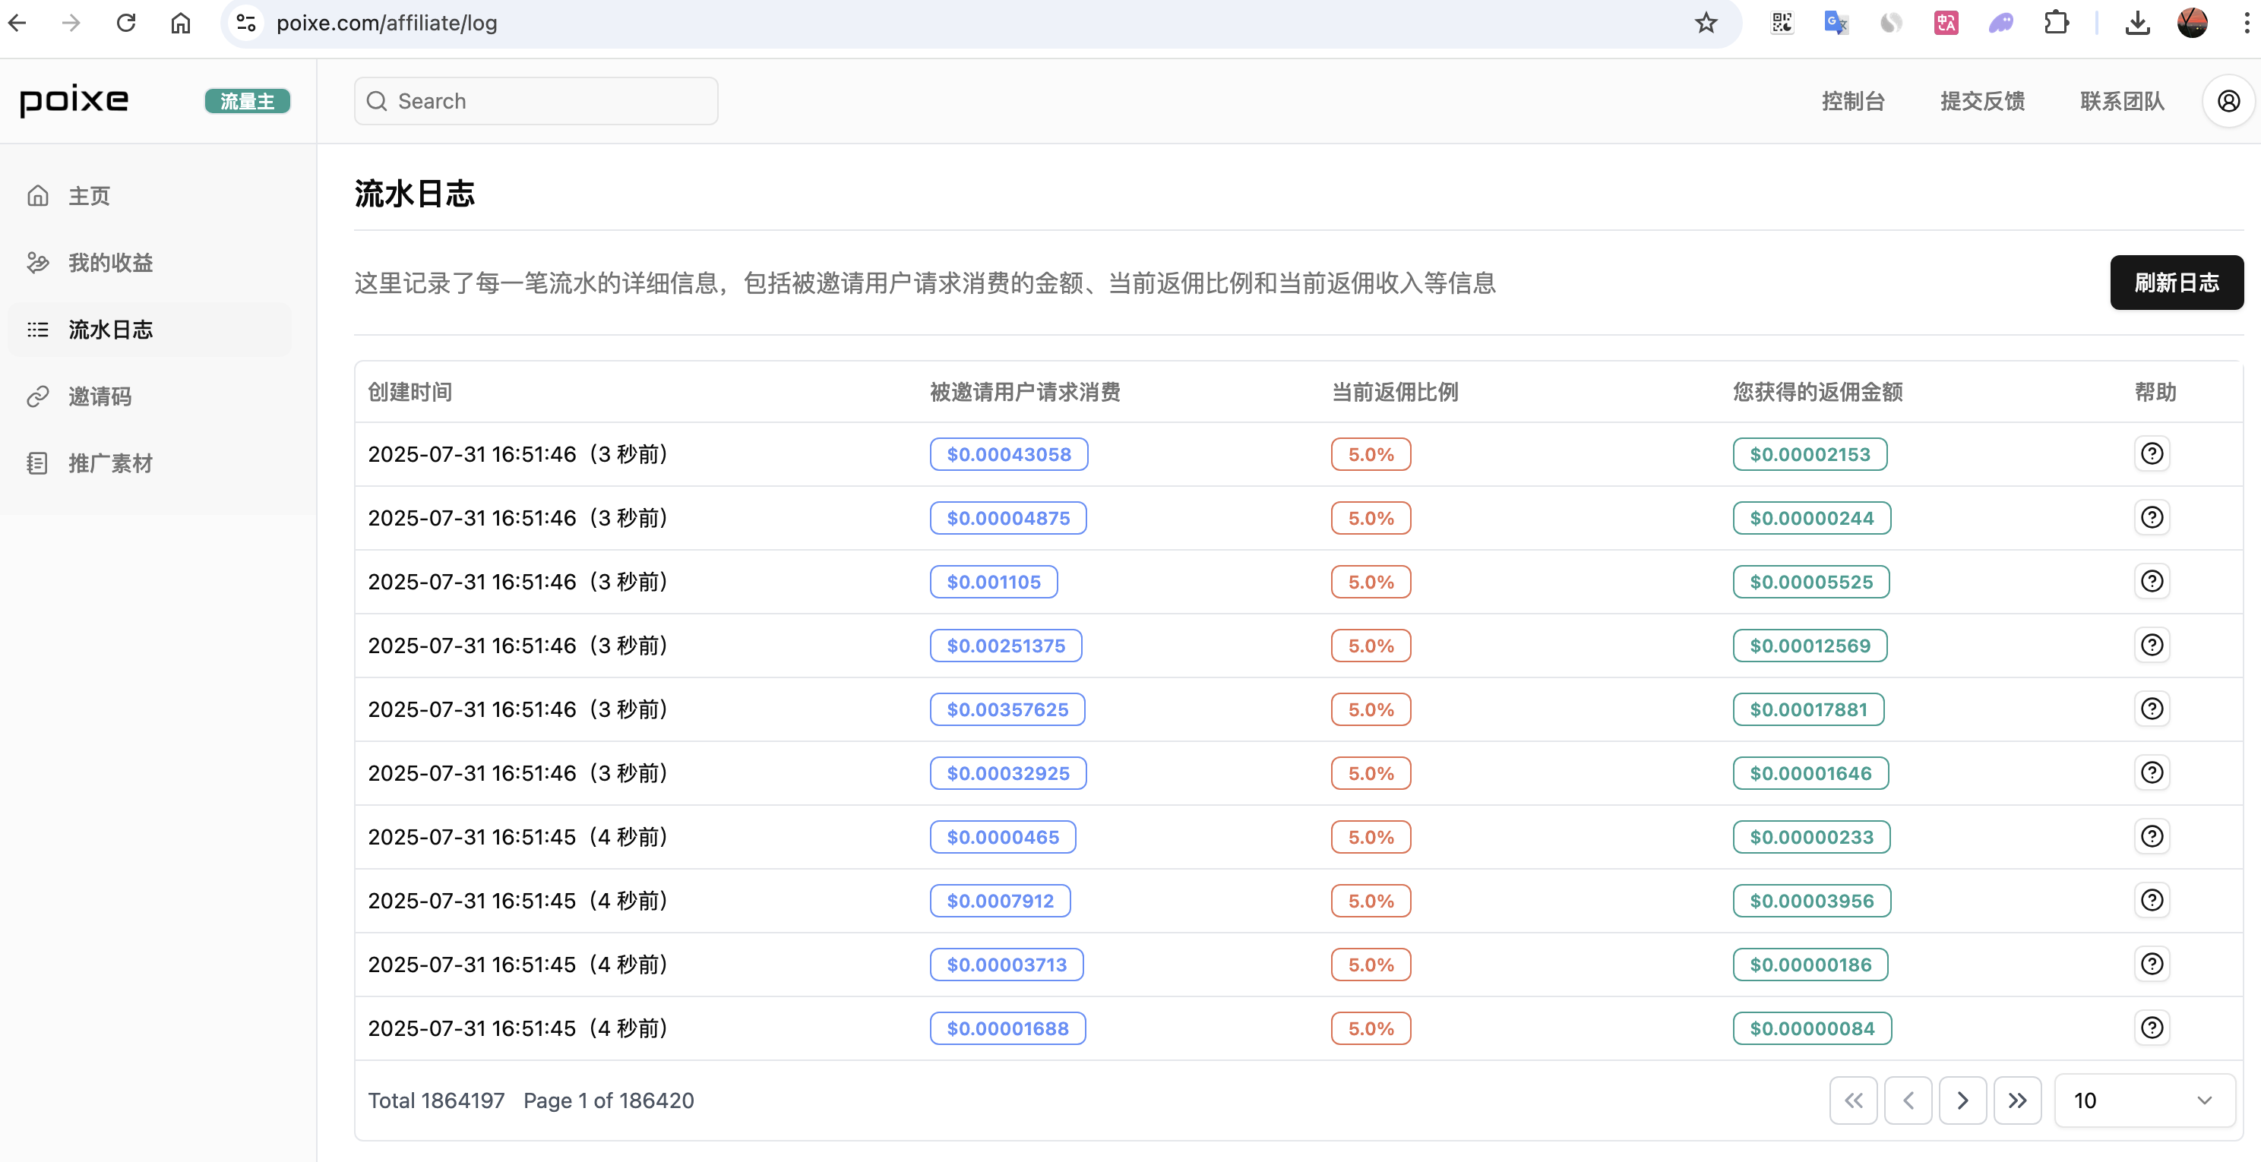Navigate to 推广素材 sidebar item
The height and width of the screenshot is (1162, 2261).
[111, 463]
